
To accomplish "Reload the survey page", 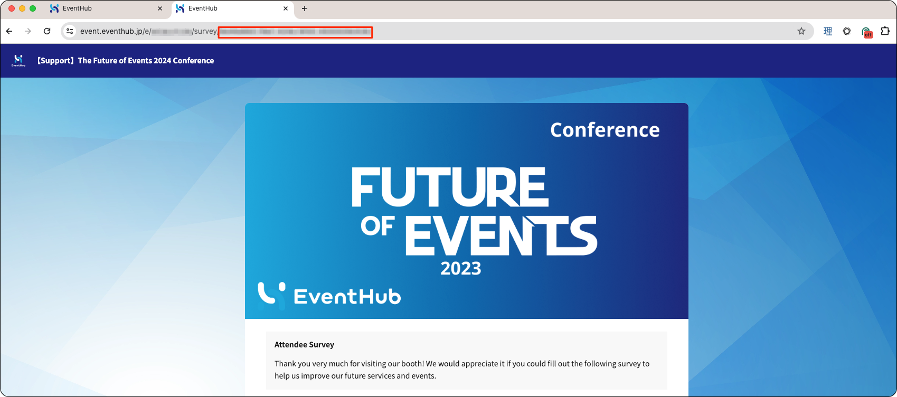I will [47, 31].
